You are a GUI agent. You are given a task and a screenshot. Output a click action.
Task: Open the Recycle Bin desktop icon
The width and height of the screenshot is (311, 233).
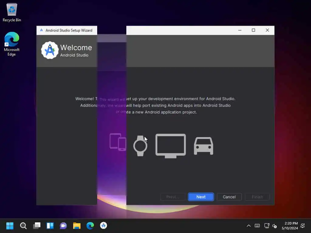(x=12, y=13)
